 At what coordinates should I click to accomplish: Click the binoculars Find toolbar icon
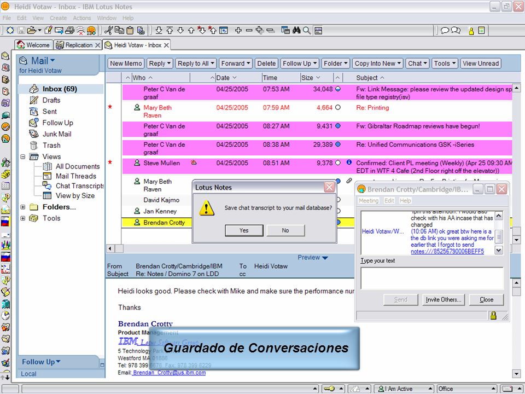pos(296,31)
